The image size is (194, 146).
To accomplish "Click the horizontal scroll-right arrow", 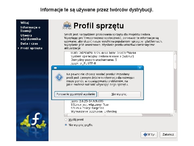I will [172, 115].
